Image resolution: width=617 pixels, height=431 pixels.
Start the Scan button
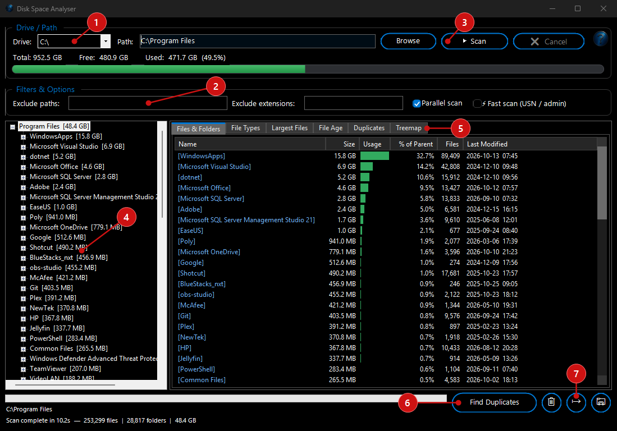click(x=474, y=41)
